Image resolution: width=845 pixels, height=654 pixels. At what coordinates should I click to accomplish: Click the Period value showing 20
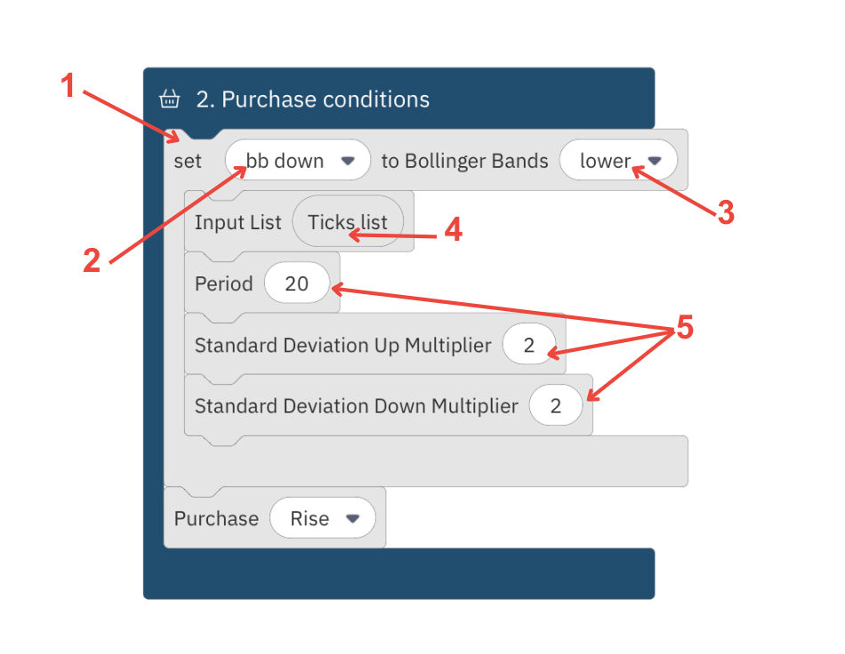point(297,283)
